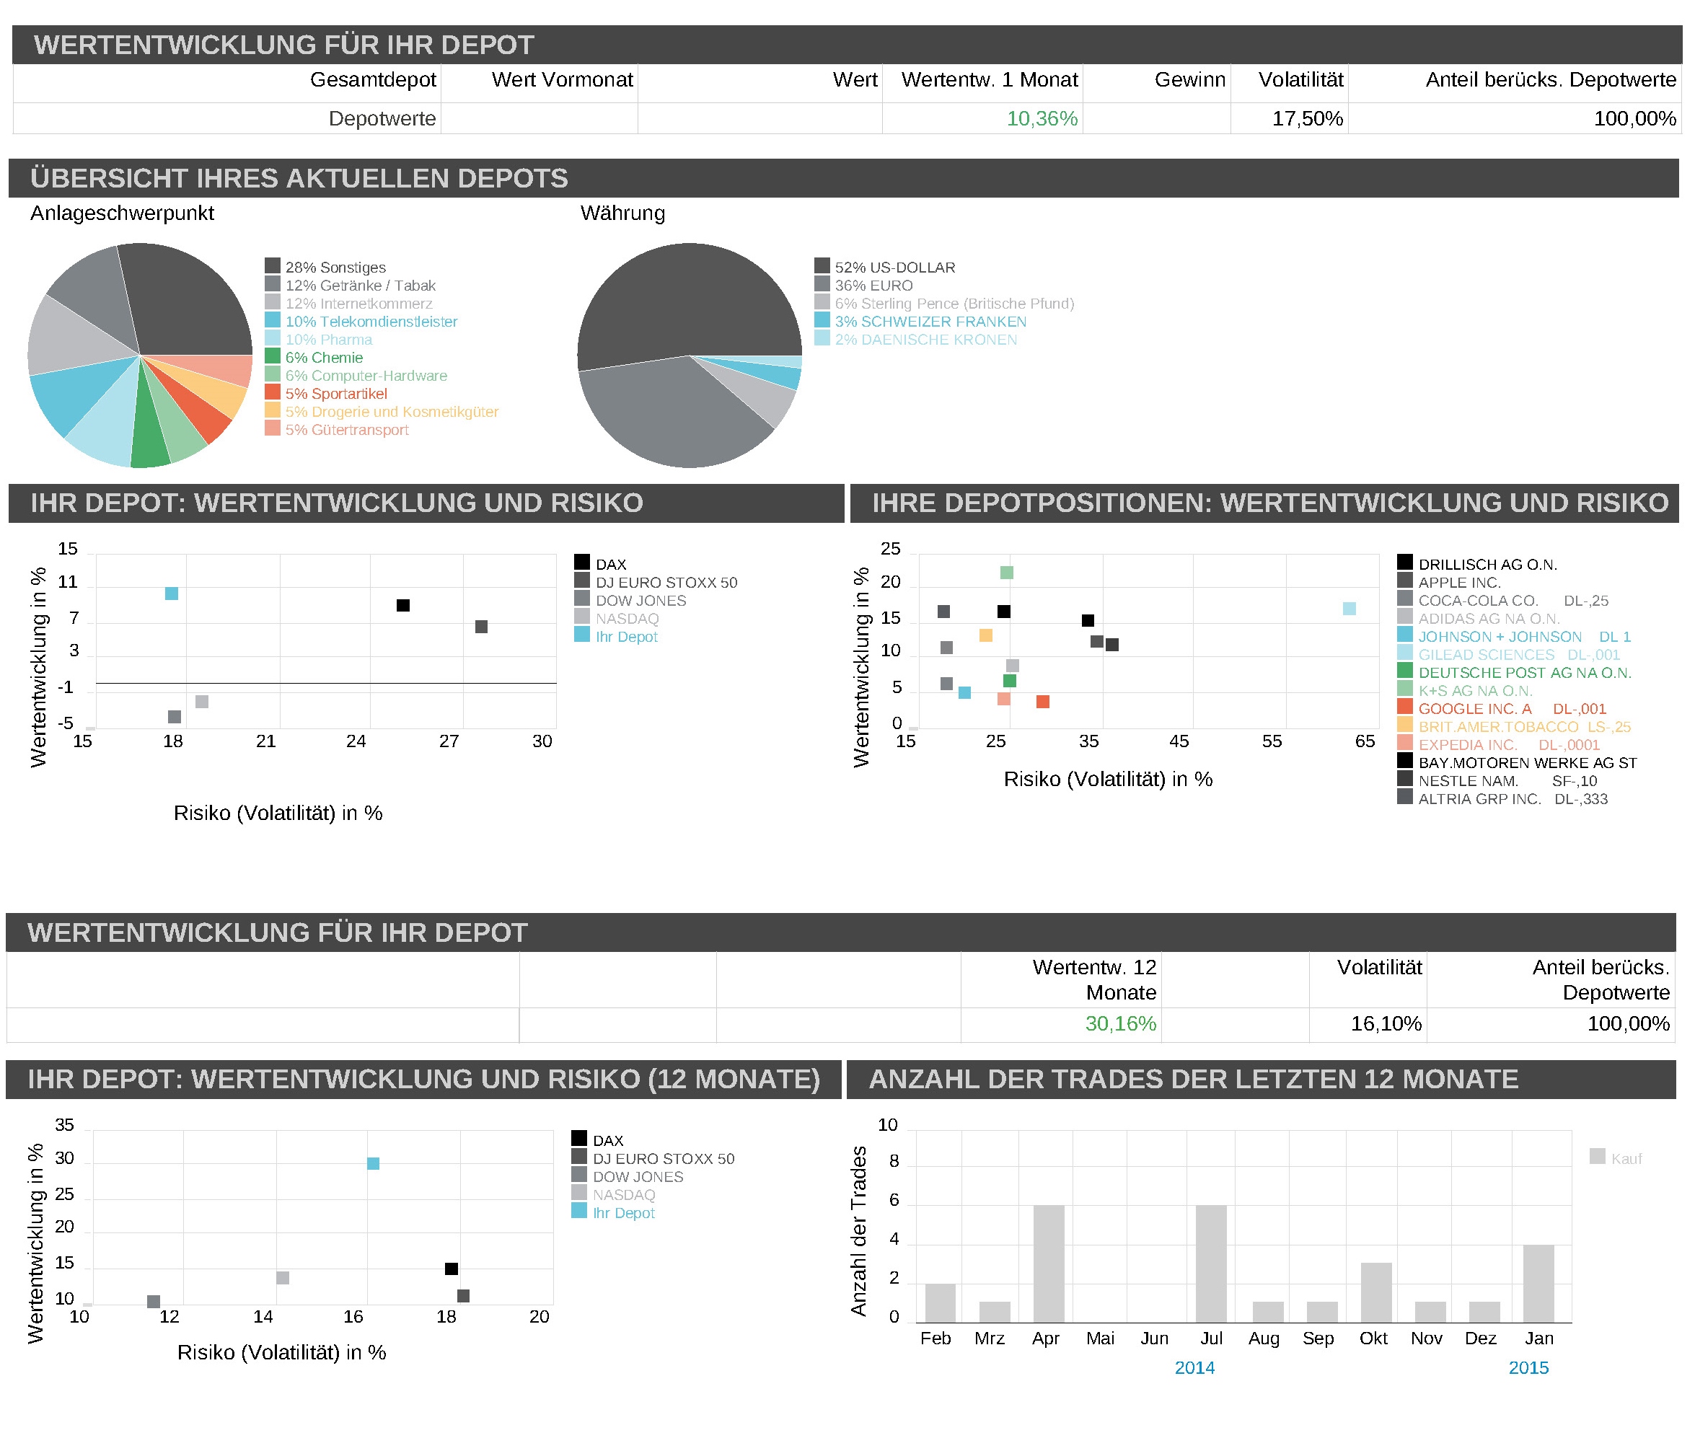Select the K+S AG legend entry

(x=1474, y=690)
